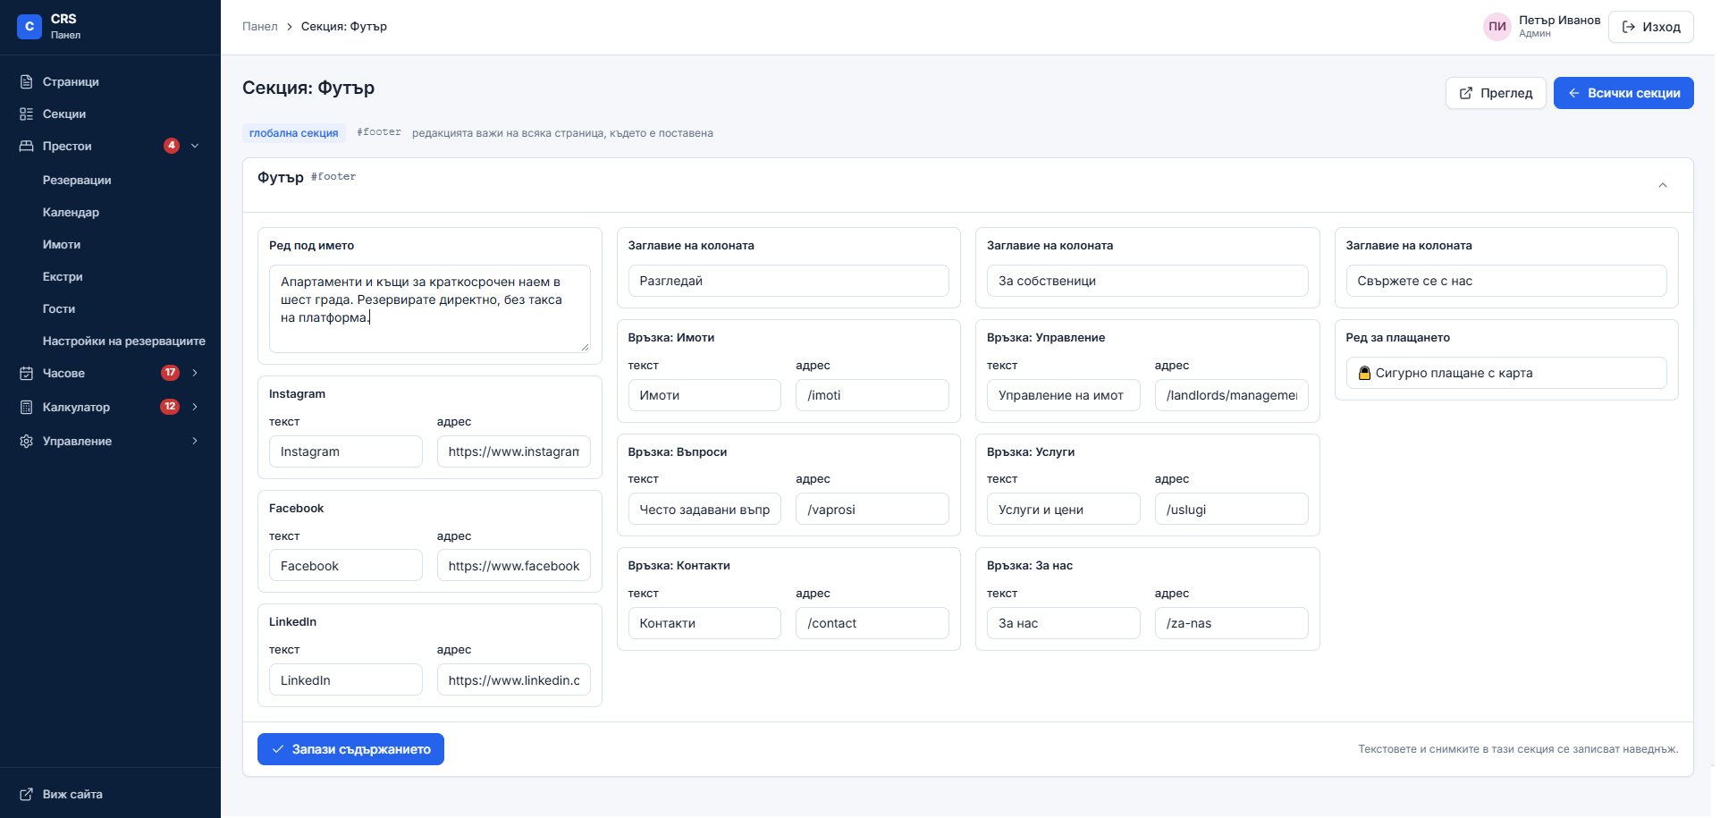The height and width of the screenshot is (818, 1720).
Task: Expand the Калкулатор submenu chevron
Action: (195, 407)
